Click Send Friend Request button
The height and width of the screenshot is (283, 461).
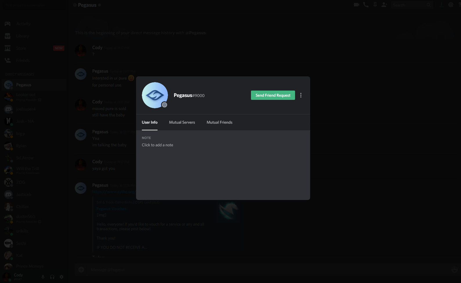pyautogui.click(x=273, y=95)
